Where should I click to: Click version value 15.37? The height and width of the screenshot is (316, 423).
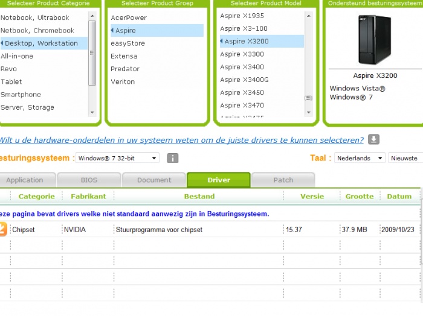click(294, 230)
